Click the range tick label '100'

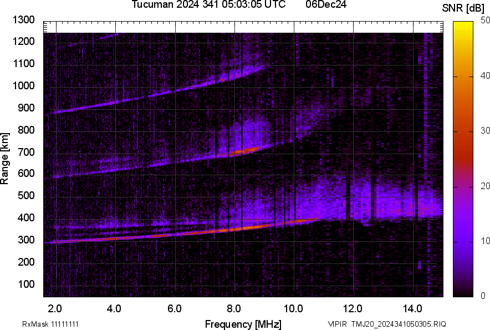click(x=26, y=284)
